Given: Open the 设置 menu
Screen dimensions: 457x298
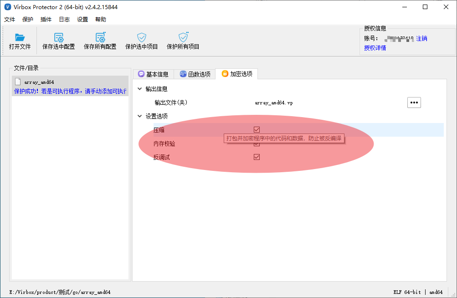Looking at the screenshot, I should point(82,20).
